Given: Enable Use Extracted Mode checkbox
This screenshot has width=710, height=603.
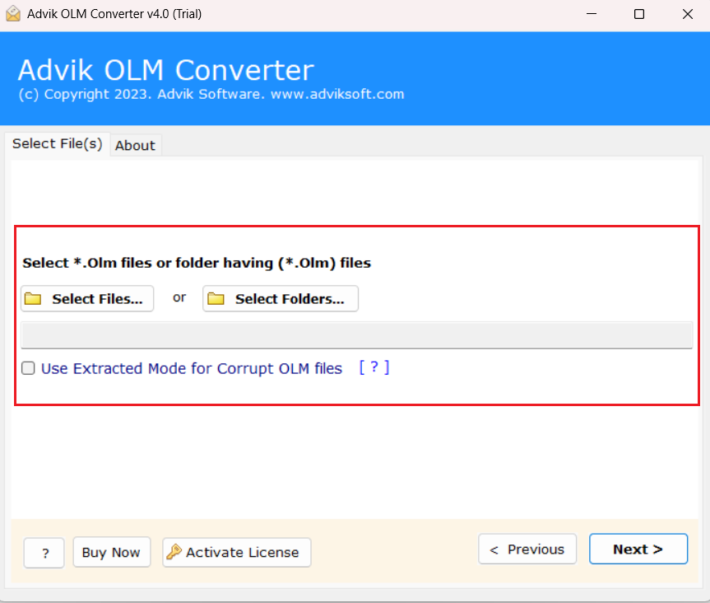Looking at the screenshot, I should (28, 369).
